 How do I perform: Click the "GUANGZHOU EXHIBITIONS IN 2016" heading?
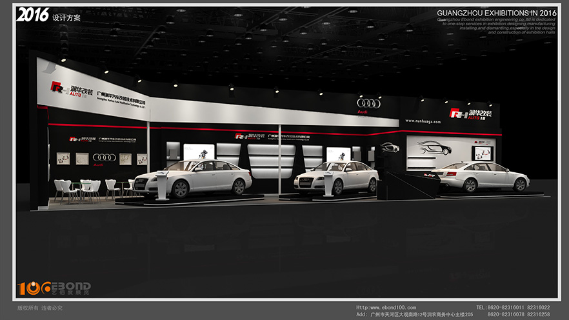pyautogui.click(x=497, y=13)
